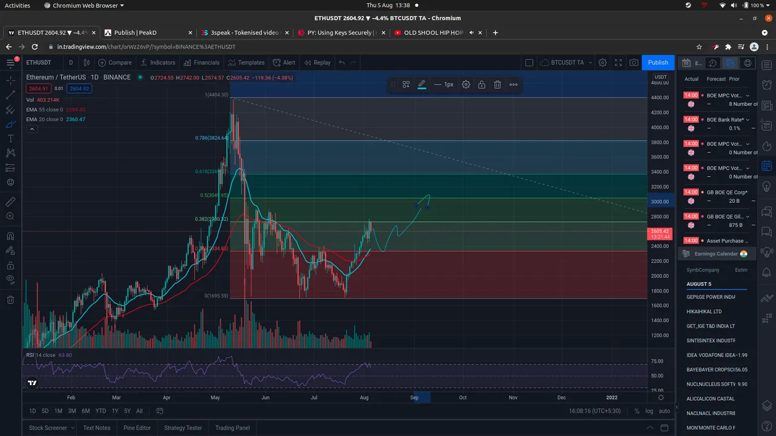Viewport: 776px width, 436px height.
Task: Open drawing templates in floating toolbar
Action: pos(406,85)
